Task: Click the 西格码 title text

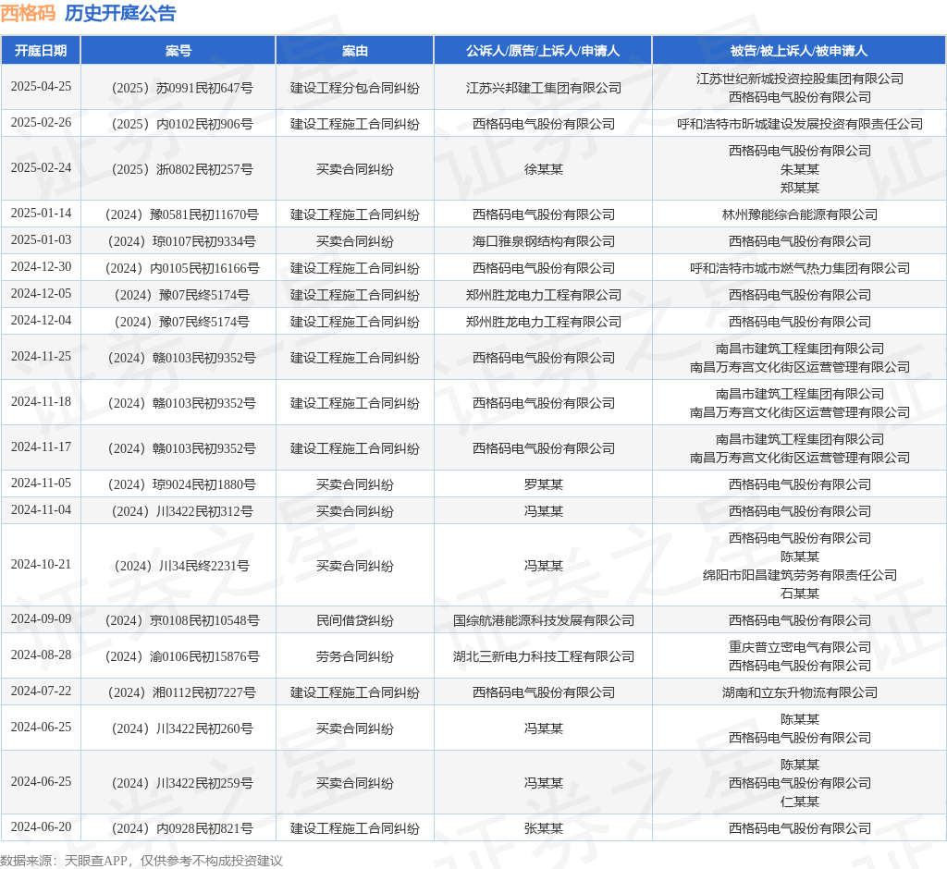Action: (28, 13)
